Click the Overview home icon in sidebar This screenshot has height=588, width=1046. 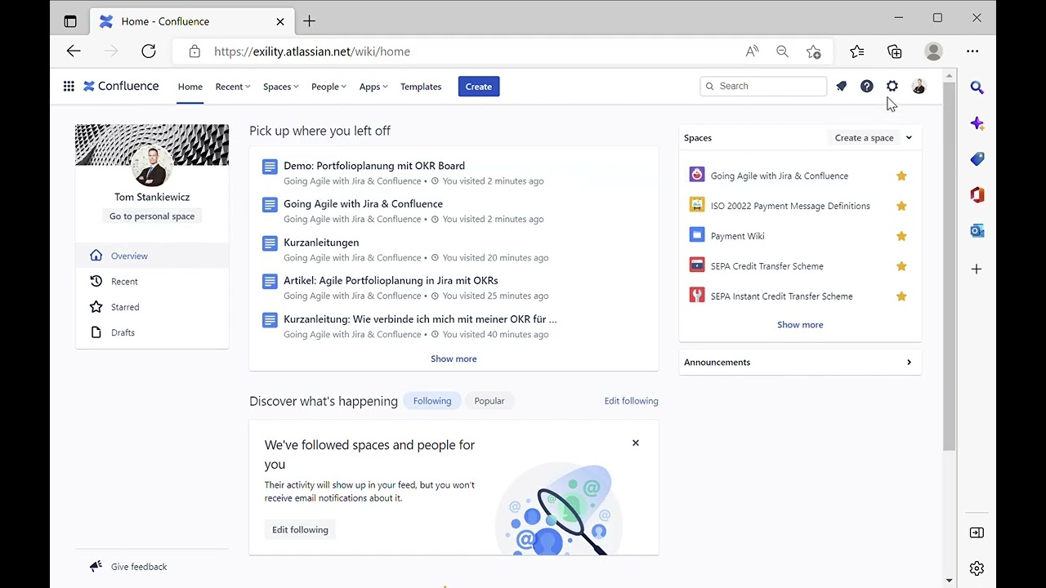(x=96, y=256)
